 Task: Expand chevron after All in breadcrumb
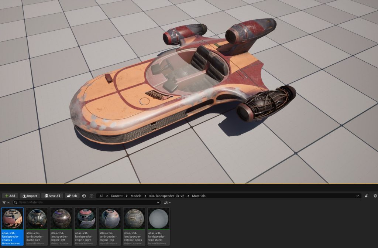pyautogui.click(x=107, y=196)
